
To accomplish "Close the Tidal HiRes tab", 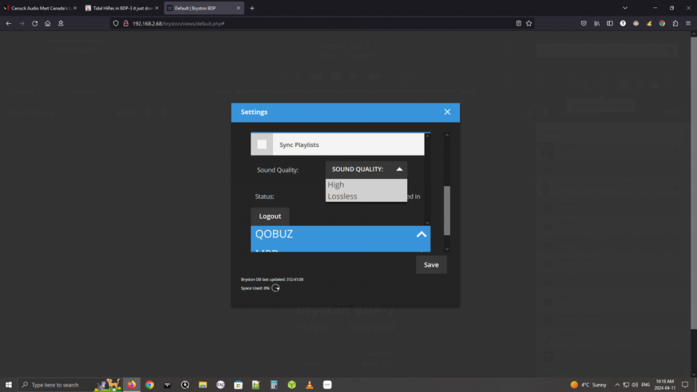I will point(157,8).
